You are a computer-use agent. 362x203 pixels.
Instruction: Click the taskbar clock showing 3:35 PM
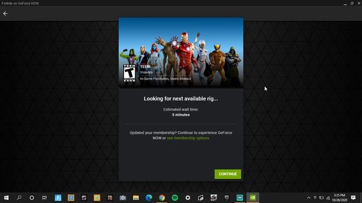pyautogui.click(x=339, y=197)
